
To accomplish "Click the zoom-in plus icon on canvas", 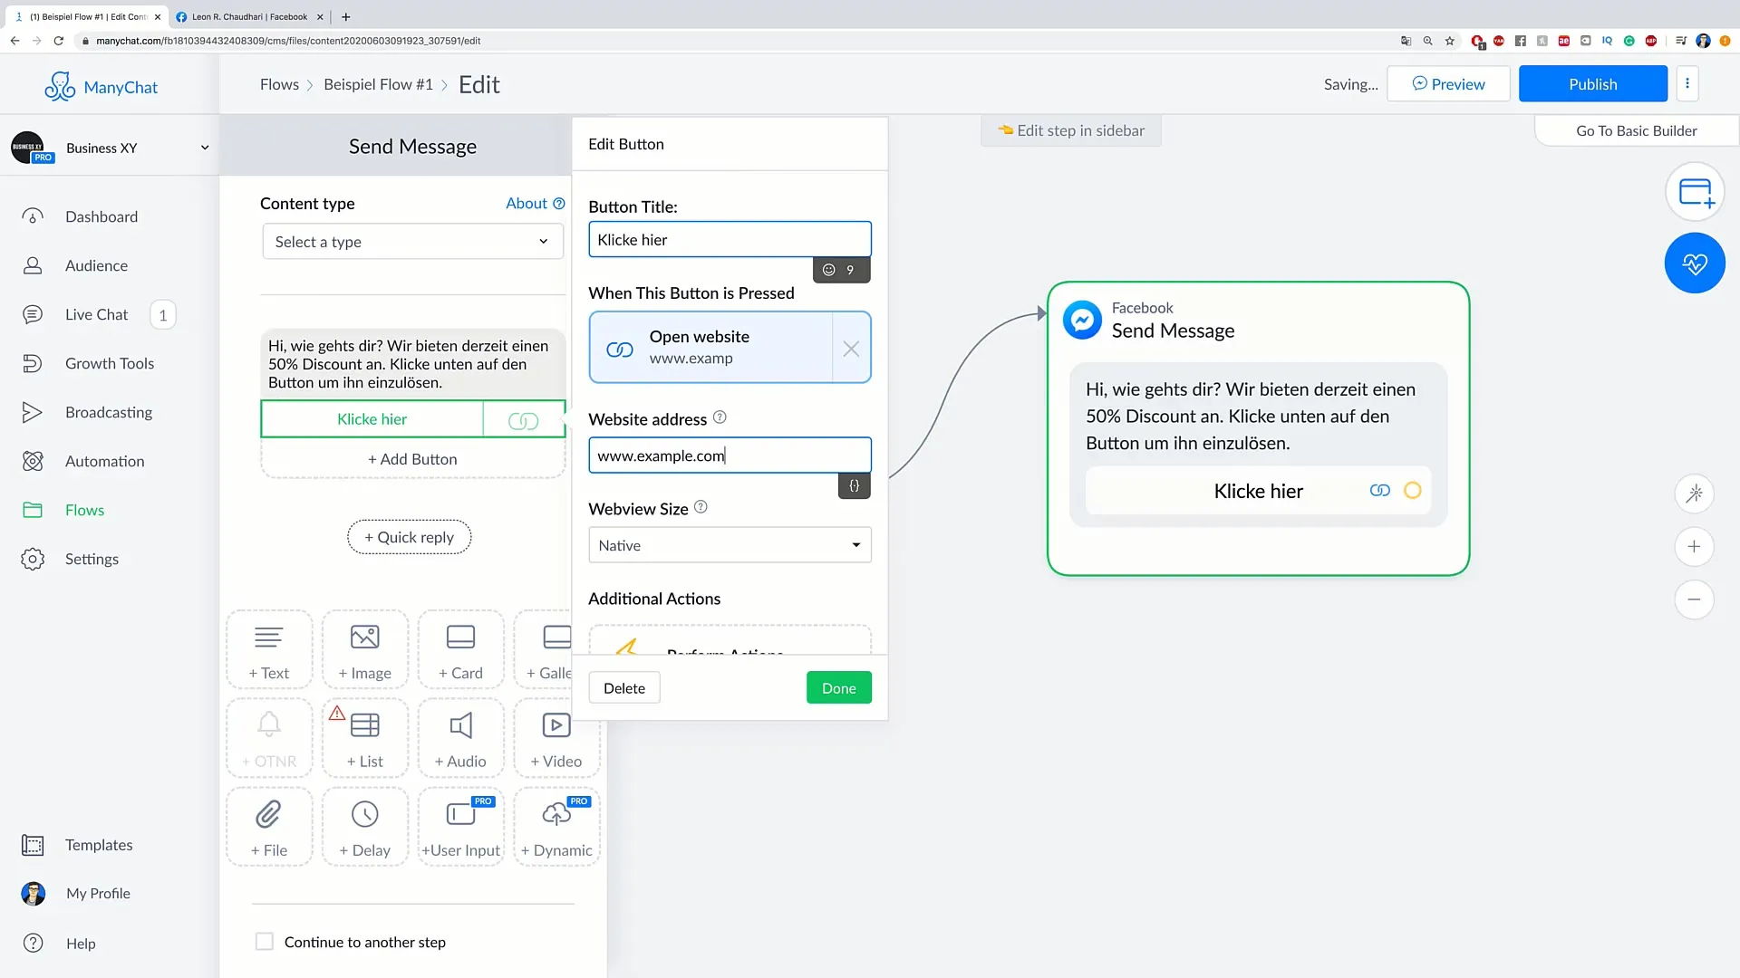I will 1695,547.
